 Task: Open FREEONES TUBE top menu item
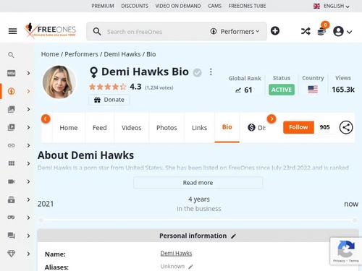(x=247, y=6)
